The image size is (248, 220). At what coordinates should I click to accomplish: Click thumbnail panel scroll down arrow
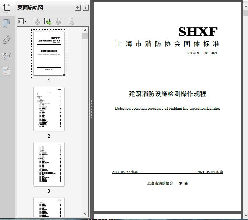coord(85,214)
